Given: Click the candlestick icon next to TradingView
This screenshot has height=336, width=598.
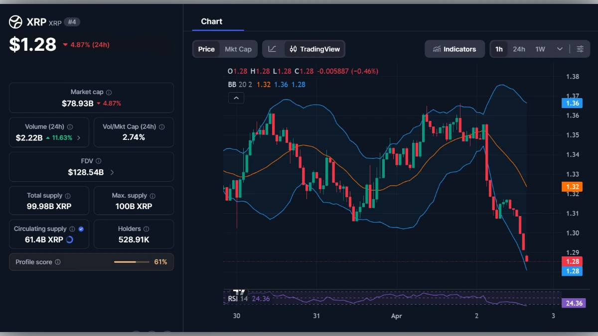Looking at the screenshot, I should pos(293,49).
